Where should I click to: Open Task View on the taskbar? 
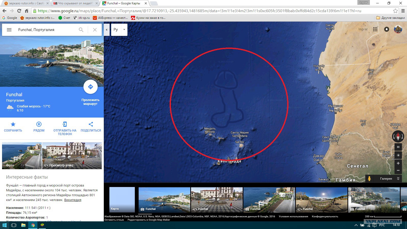pos(14,225)
